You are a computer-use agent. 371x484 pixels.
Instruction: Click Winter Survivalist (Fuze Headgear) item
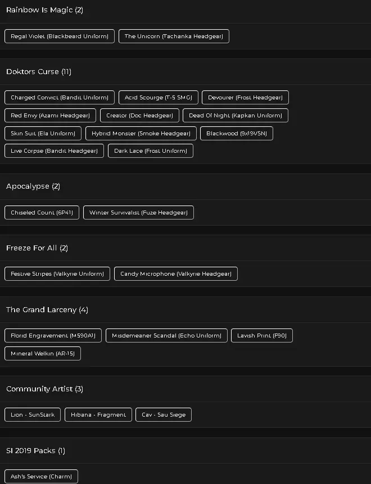[138, 213]
